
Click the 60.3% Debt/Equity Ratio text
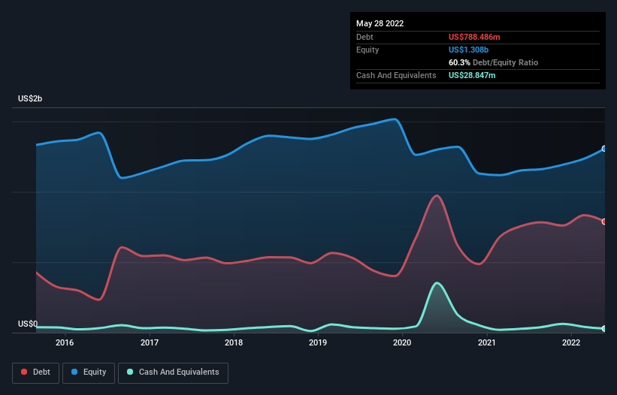493,62
